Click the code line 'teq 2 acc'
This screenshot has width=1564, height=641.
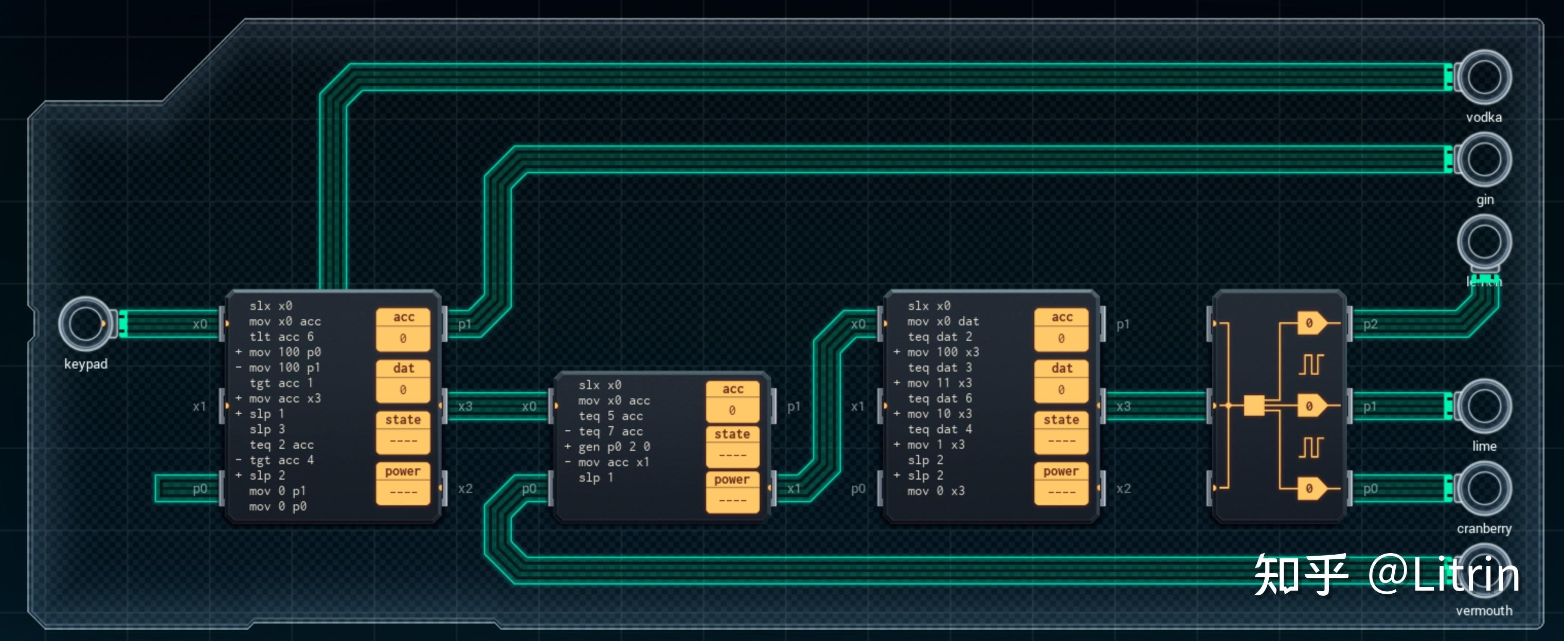click(x=281, y=445)
